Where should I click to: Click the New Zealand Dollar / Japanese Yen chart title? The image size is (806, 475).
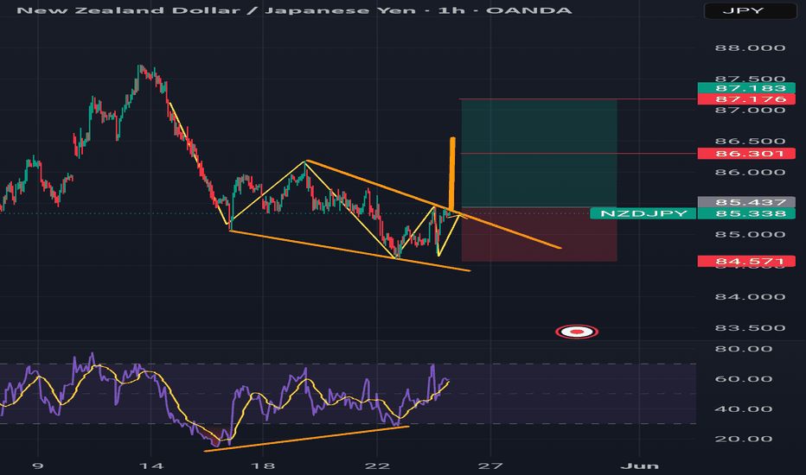[x=294, y=10]
